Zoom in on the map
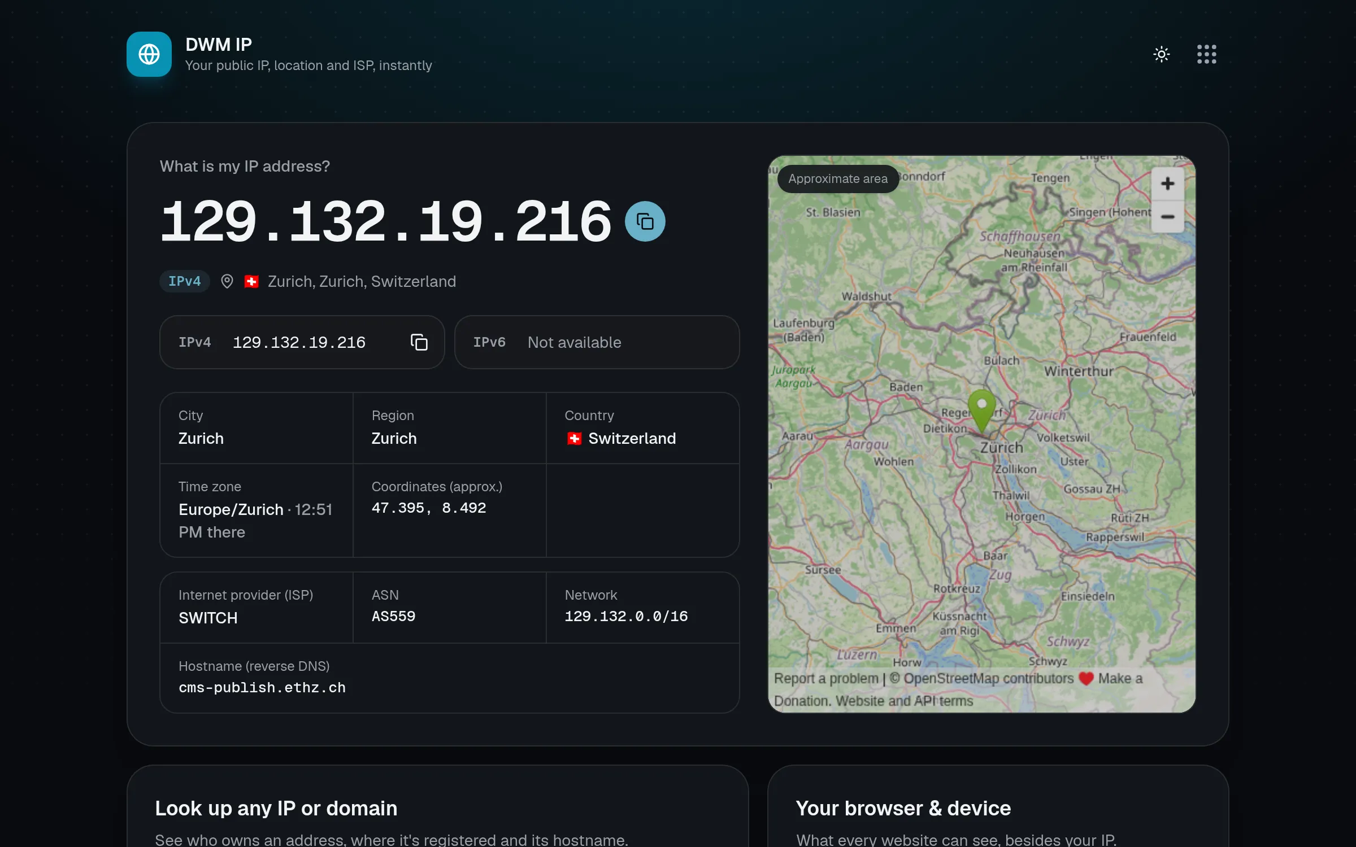This screenshot has width=1356, height=847. point(1167,184)
